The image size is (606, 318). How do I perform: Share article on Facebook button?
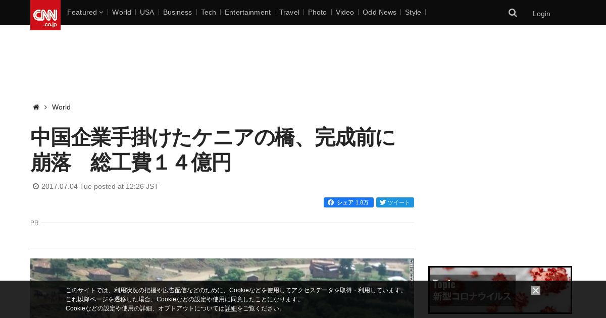(348, 202)
